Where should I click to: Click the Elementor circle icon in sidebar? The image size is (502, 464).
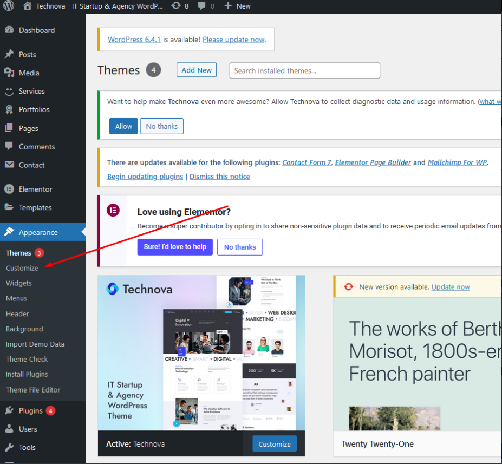point(9,189)
